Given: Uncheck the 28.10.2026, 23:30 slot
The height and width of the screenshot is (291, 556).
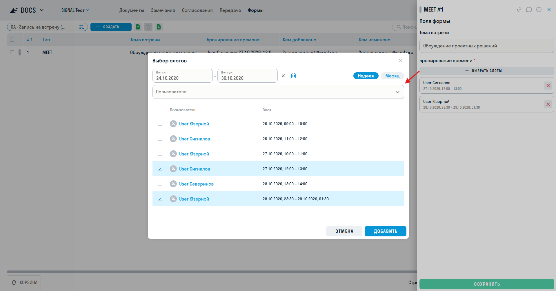Looking at the screenshot, I should point(160,199).
